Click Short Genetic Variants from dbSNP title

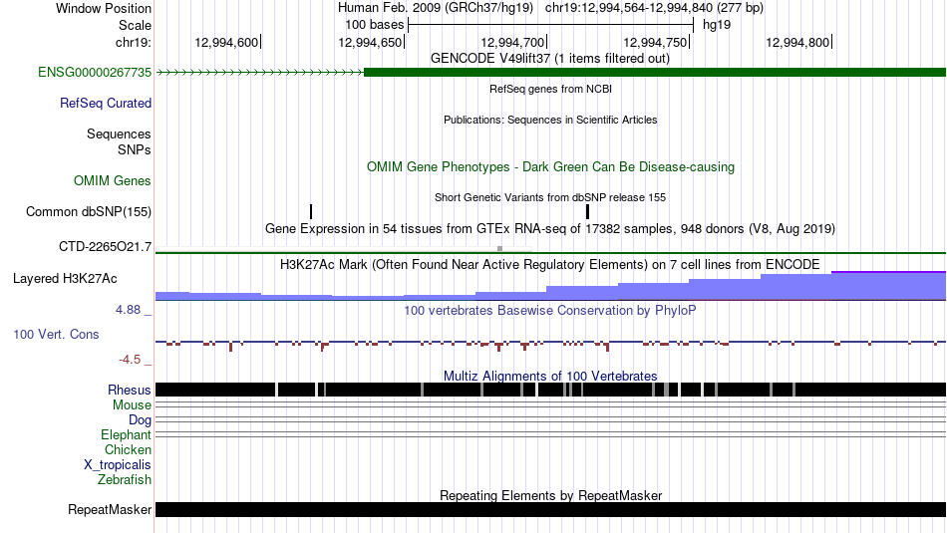click(550, 197)
